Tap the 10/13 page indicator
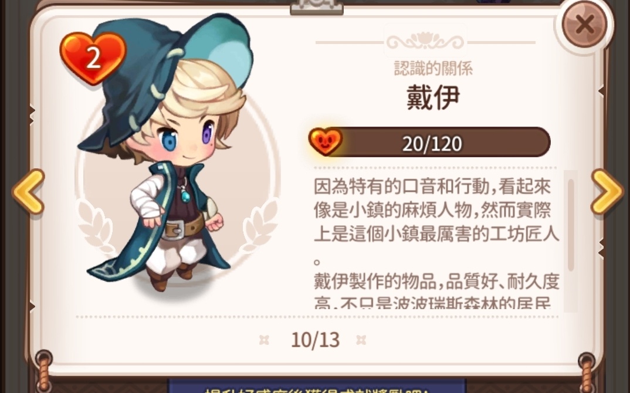630x393 pixels. pyautogui.click(x=316, y=340)
